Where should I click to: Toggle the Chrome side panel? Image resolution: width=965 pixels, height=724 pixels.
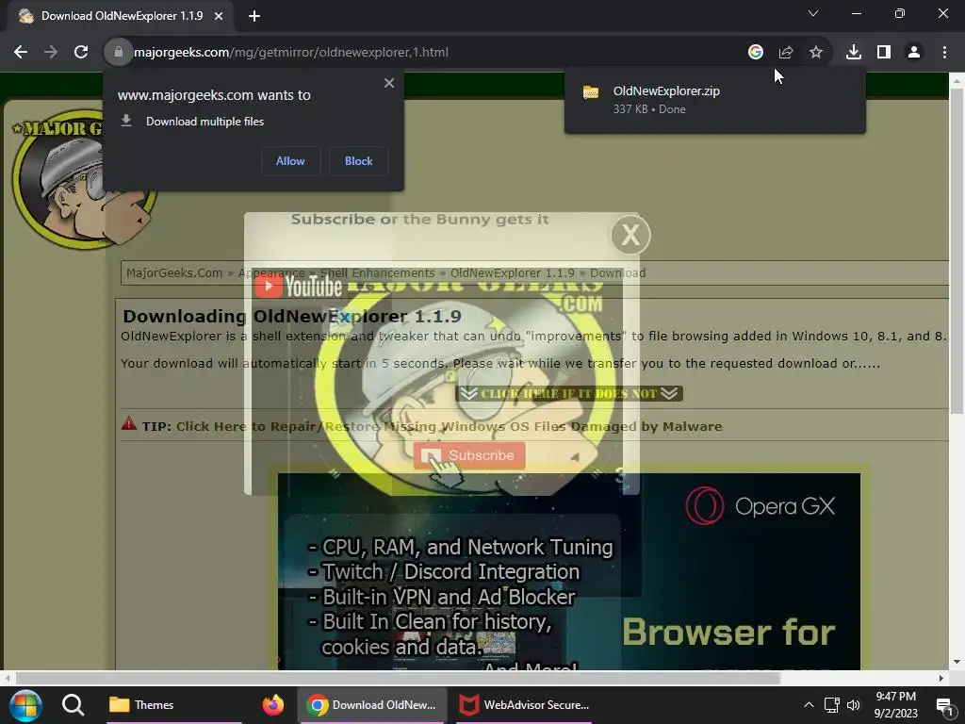click(883, 53)
